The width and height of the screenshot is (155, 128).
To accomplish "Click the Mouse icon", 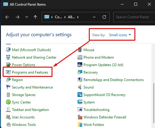I will (x=80, y=50).
